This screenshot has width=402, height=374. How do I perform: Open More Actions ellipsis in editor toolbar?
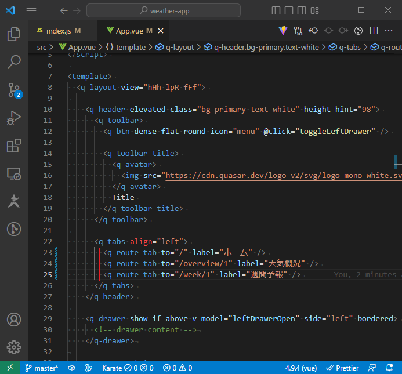click(x=389, y=31)
